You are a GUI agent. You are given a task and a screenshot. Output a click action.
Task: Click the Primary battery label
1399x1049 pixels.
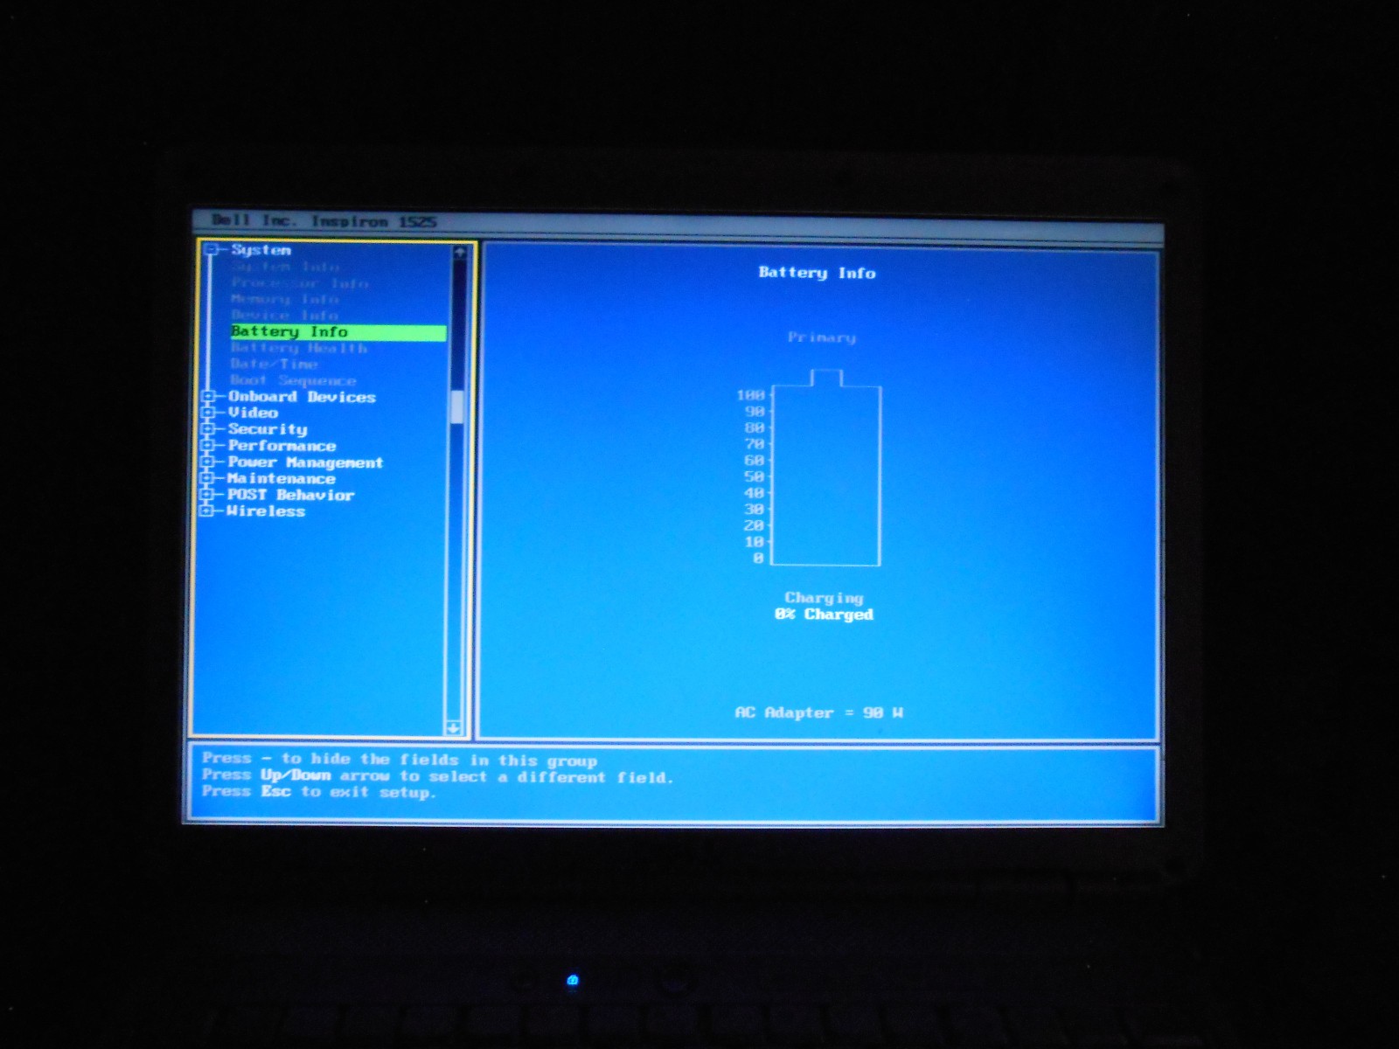tap(822, 337)
